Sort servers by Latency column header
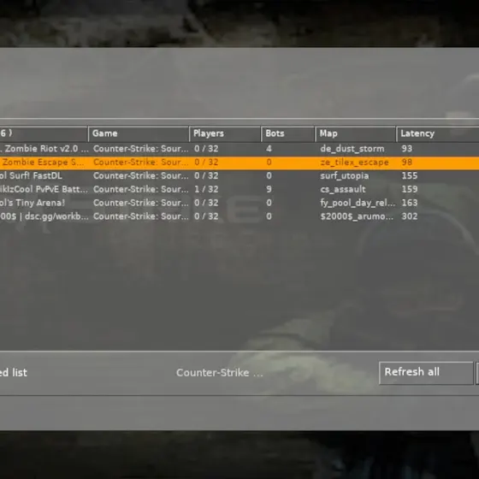Screen dimensions: 479x479 [x=438, y=133]
